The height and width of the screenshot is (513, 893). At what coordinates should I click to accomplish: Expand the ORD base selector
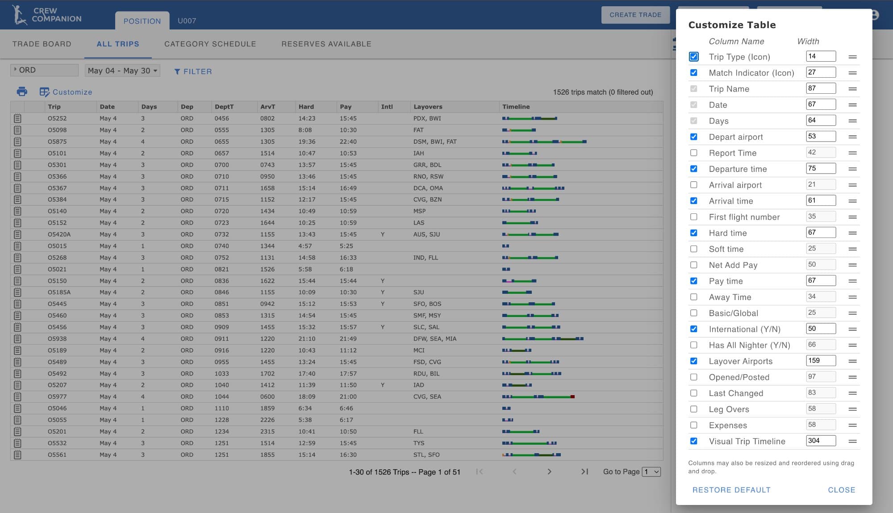pyautogui.click(x=44, y=70)
